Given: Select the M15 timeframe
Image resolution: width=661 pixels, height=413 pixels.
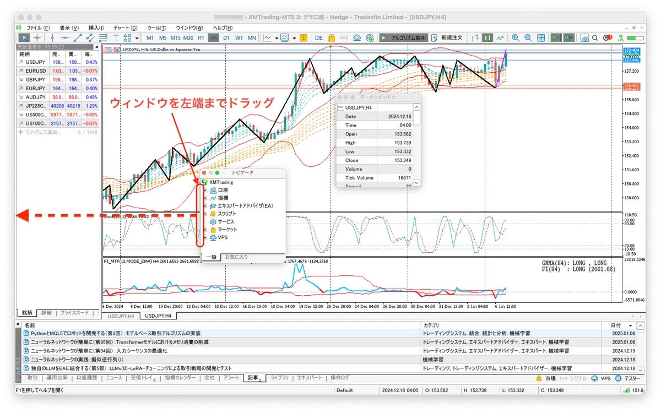Looking at the screenshot, I should pos(175,38).
